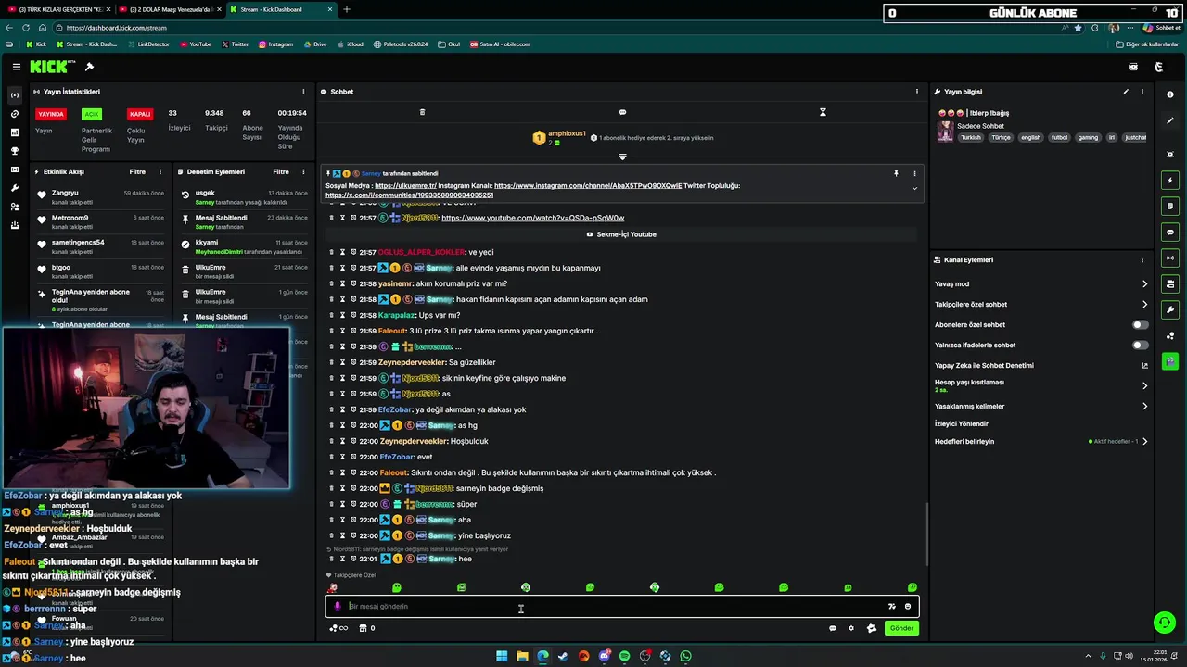Switch to the Kick Dashboard browser tab
1187x667 pixels.
click(280, 9)
